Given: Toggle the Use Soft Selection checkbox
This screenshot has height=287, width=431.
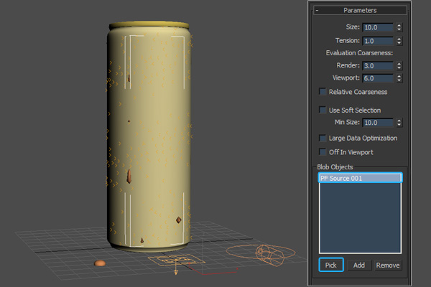Looking at the screenshot, I should (323, 110).
